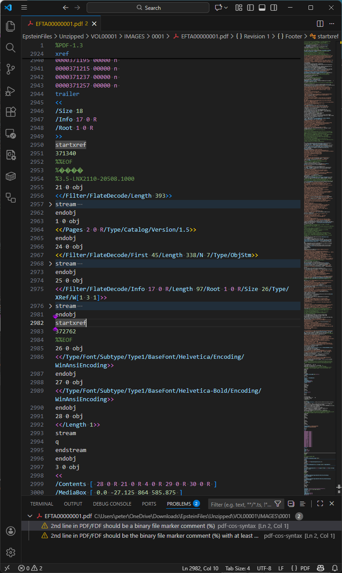Switch to the TERMINAL panel tab
This screenshot has height=573, width=342.
pyautogui.click(x=42, y=504)
